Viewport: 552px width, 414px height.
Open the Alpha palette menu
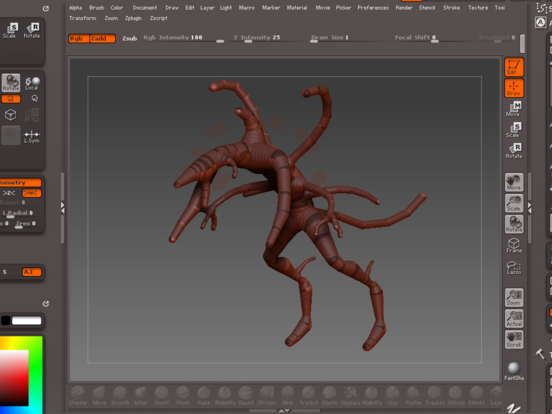75,8
